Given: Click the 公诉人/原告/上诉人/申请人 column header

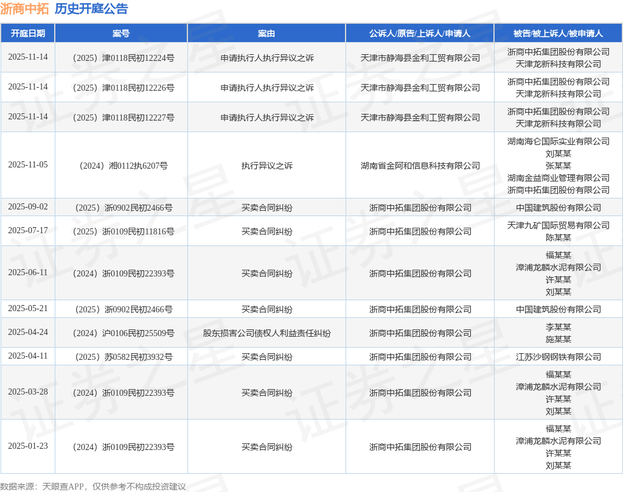Looking at the screenshot, I should click(420, 33).
